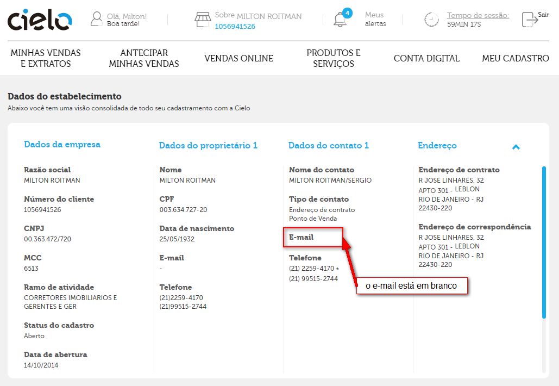Click Olá, Milton! greeting text

tap(127, 16)
